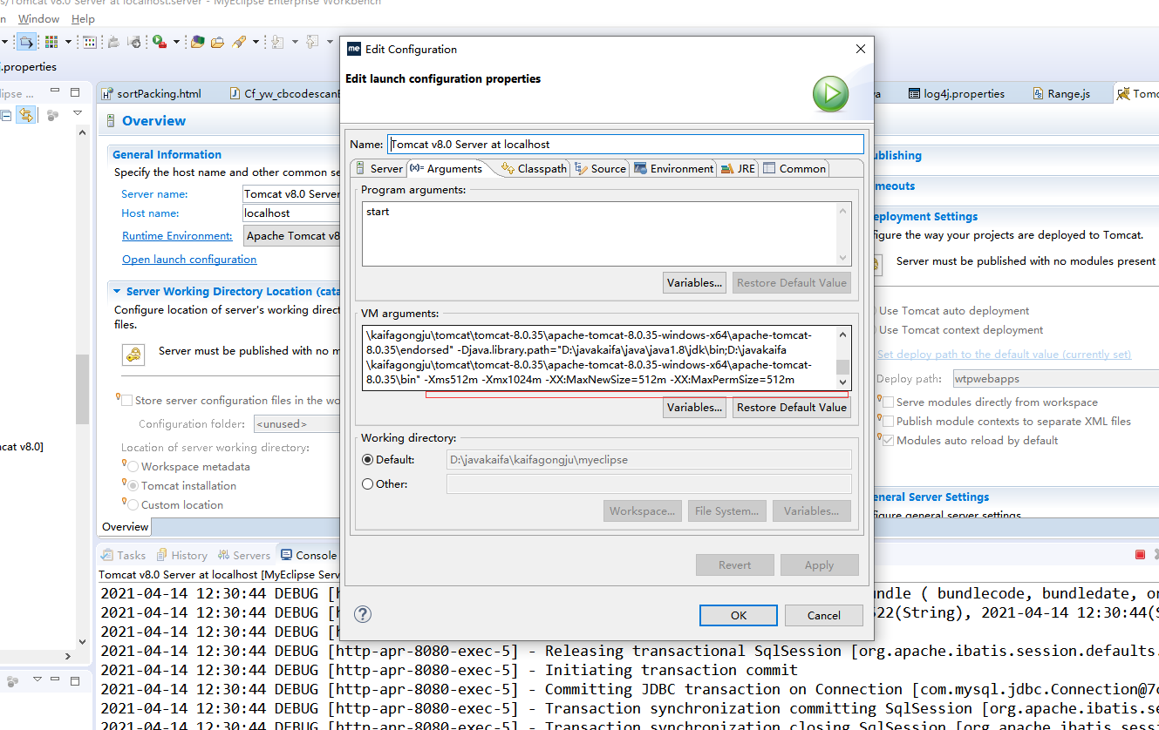Open the Runtime Environment combo box
Image resolution: width=1159 pixels, height=730 pixels.
point(292,236)
